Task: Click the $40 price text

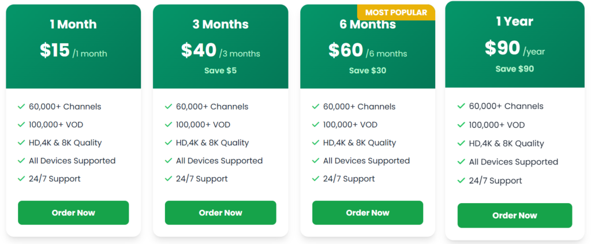Action: pos(199,51)
